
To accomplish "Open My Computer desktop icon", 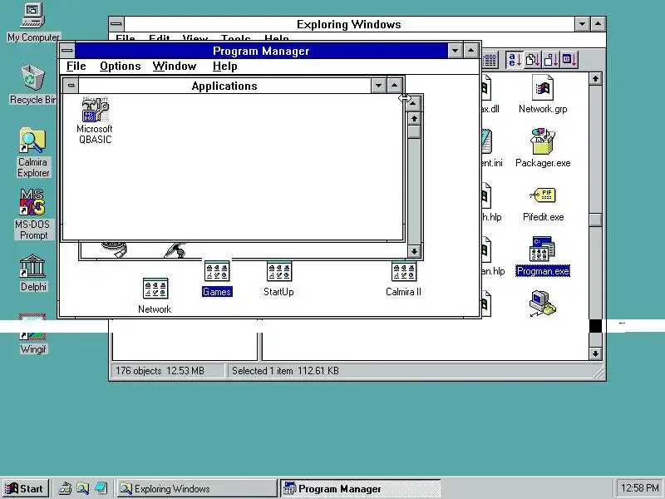I will tap(33, 22).
